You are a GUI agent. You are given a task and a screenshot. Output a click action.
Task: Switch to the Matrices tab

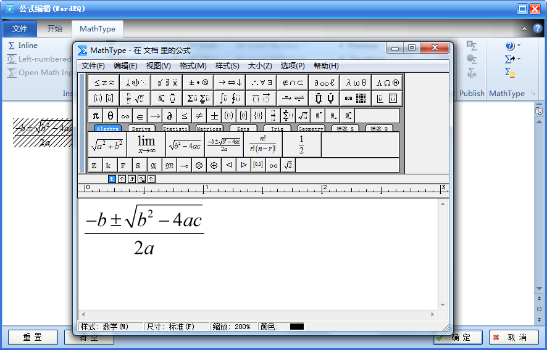coord(209,129)
